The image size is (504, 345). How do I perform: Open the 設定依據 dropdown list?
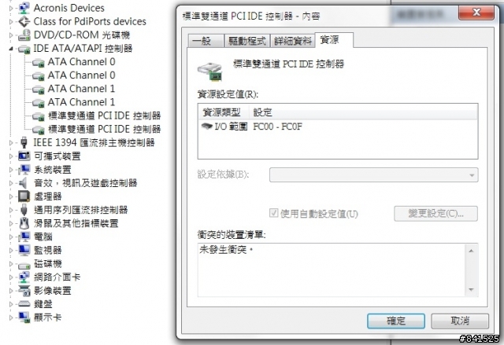click(373, 175)
